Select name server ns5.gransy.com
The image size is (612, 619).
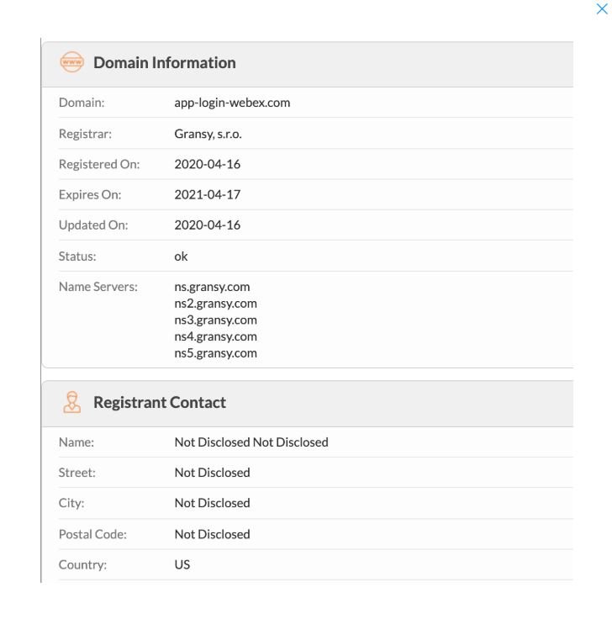click(x=215, y=353)
